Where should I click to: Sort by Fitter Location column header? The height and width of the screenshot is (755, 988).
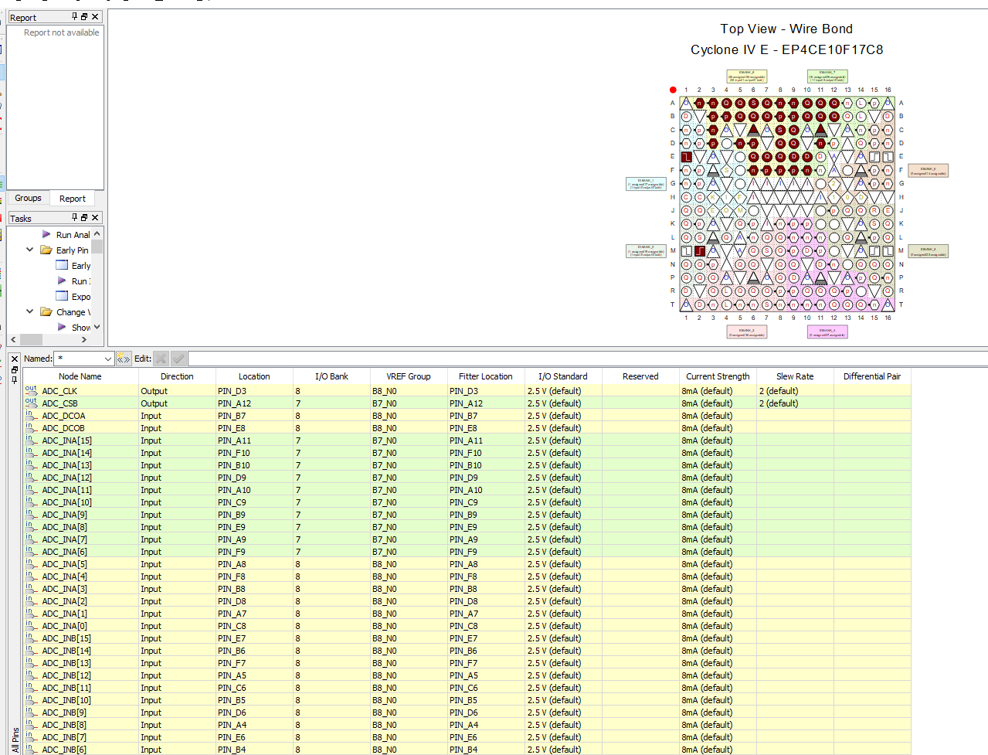tap(486, 376)
